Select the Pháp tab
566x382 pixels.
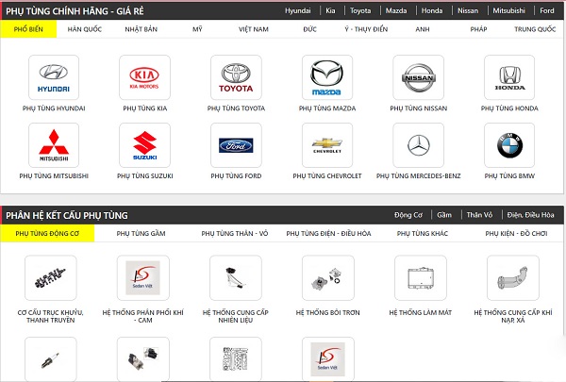478,29
